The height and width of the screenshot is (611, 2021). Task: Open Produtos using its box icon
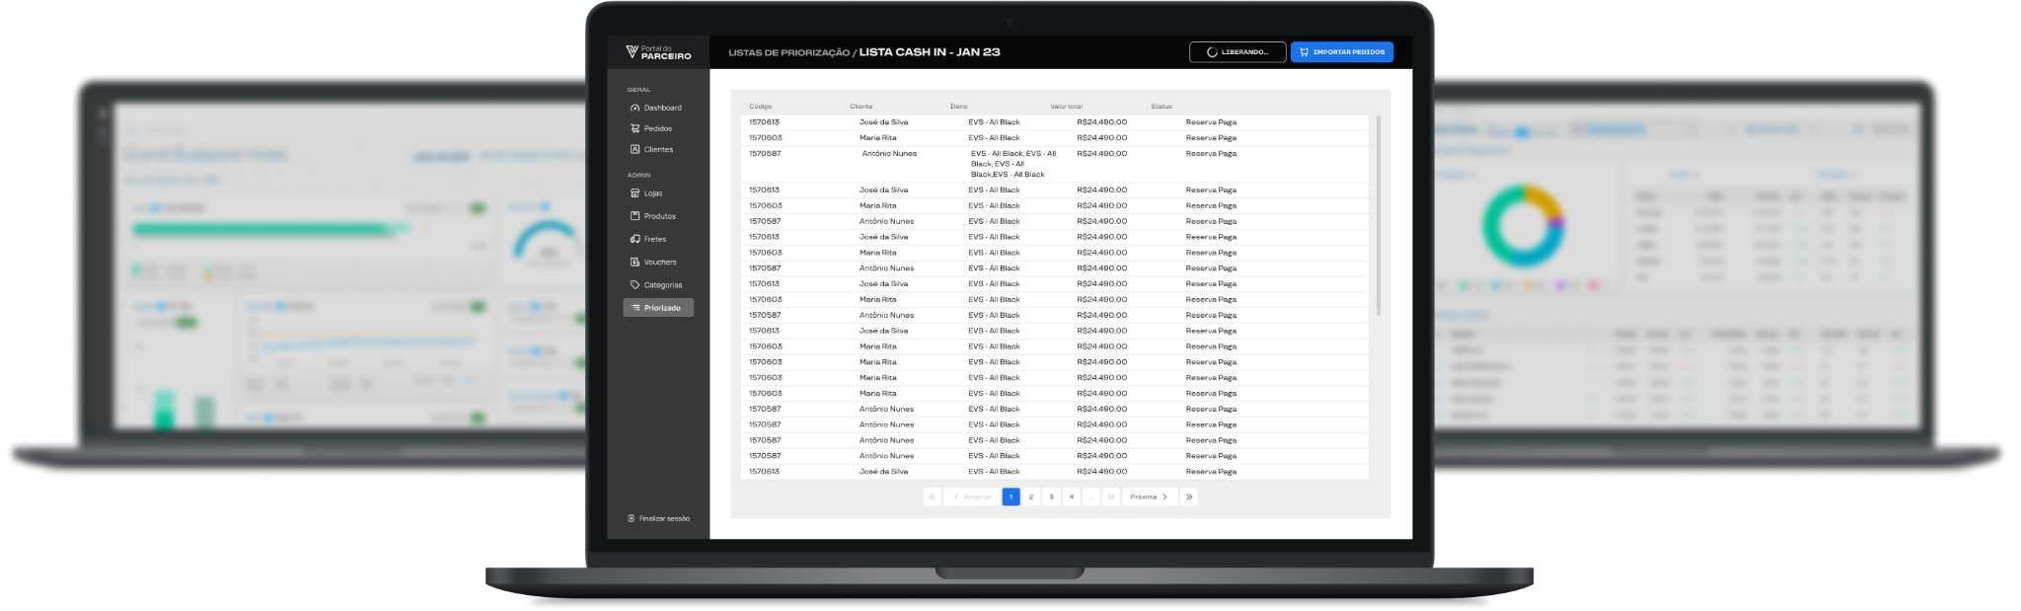point(635,216)
